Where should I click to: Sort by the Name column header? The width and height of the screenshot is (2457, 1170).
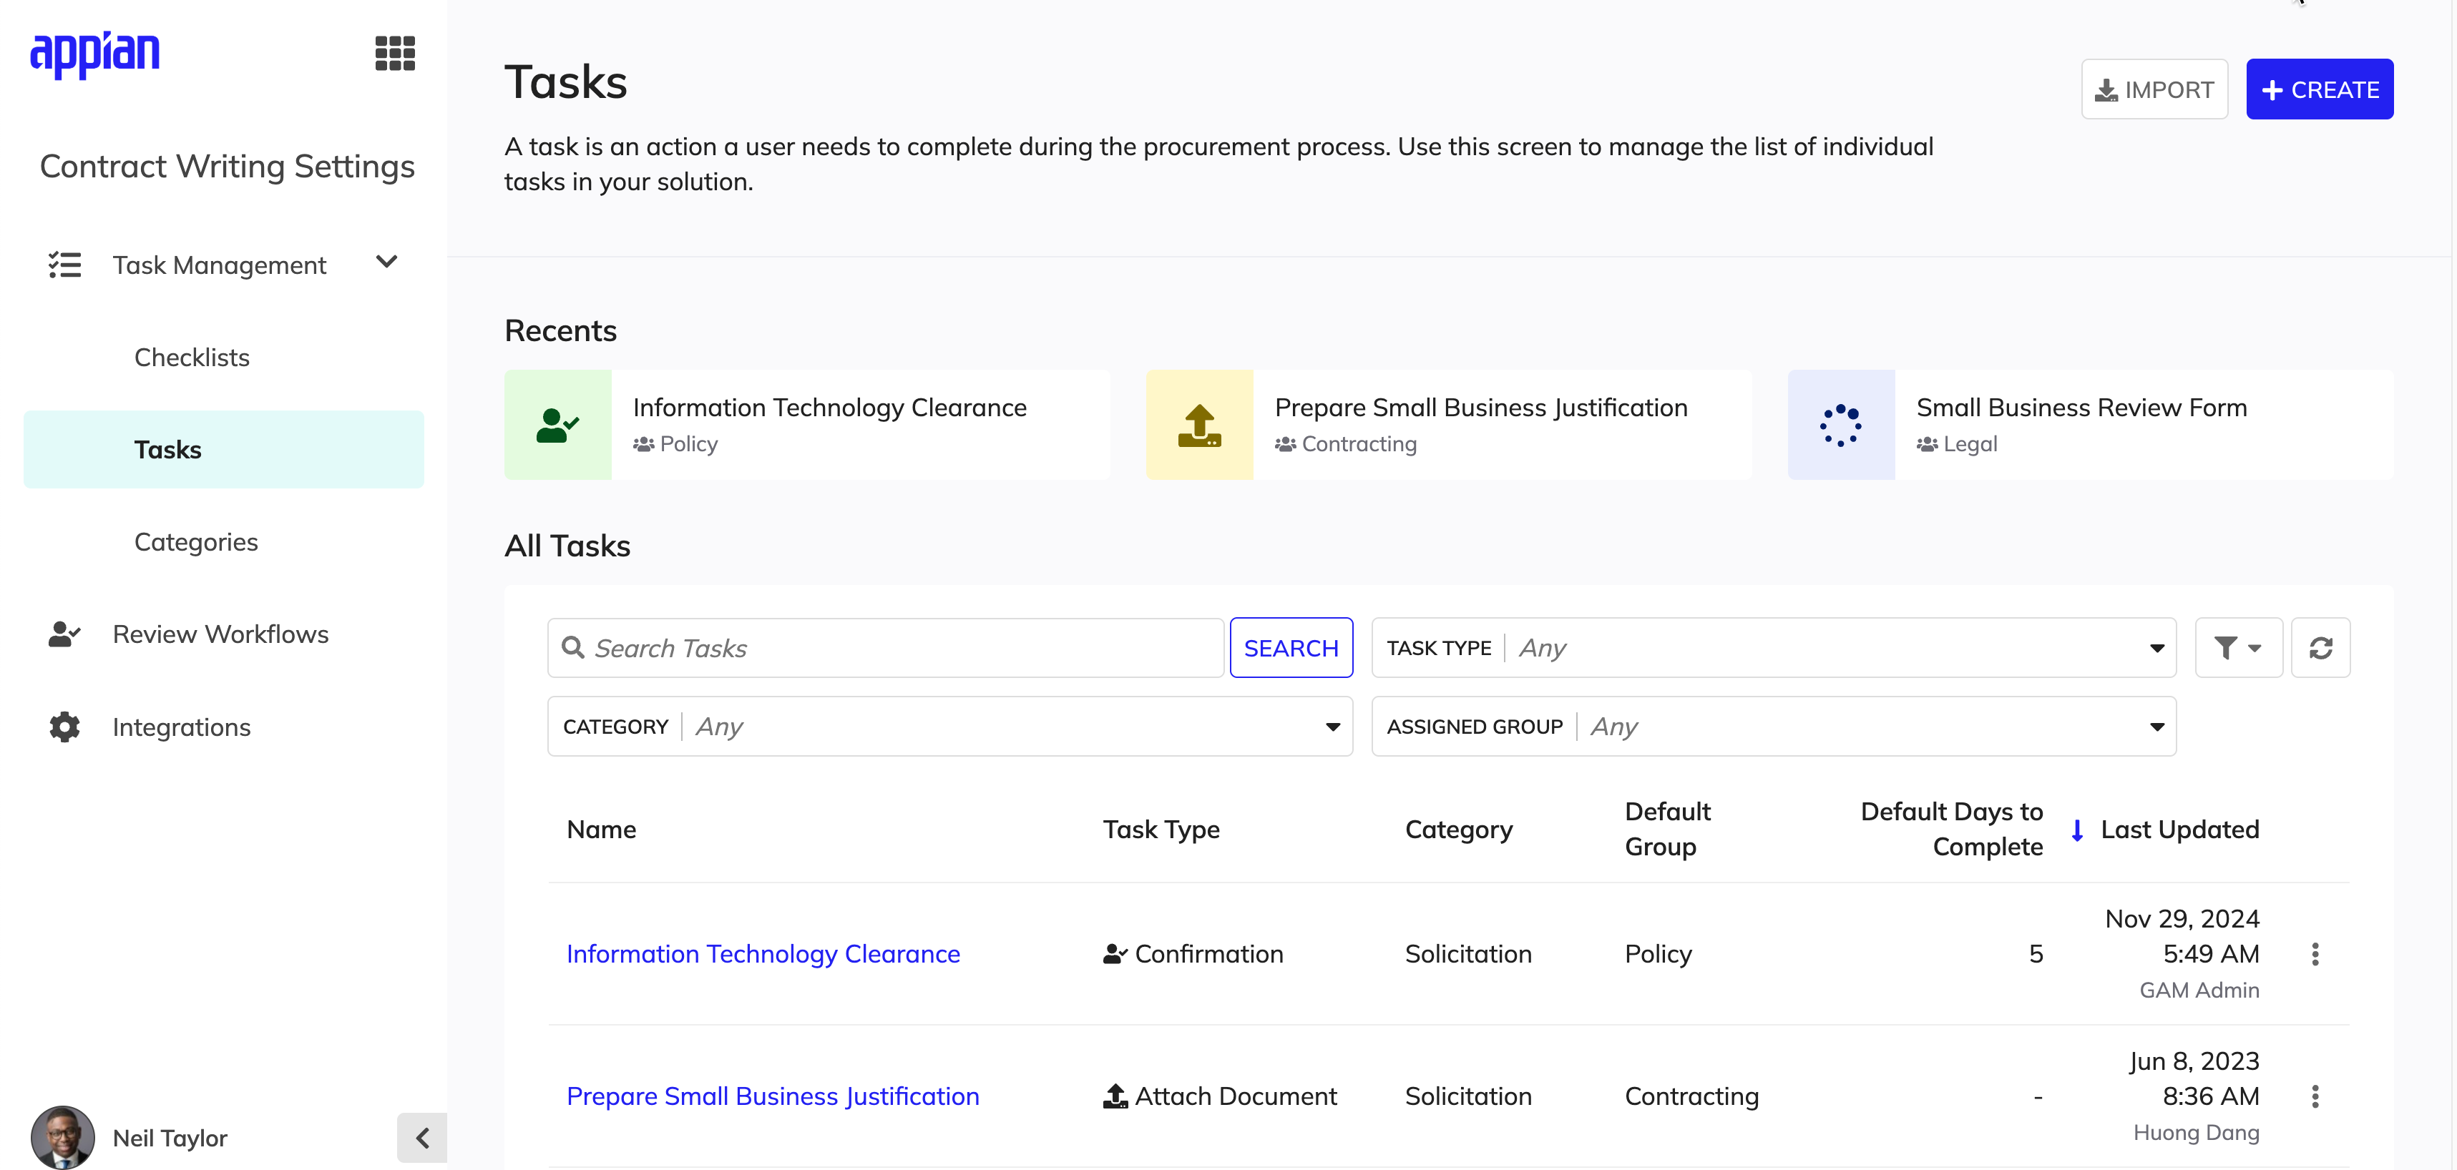tap(601, 830)
